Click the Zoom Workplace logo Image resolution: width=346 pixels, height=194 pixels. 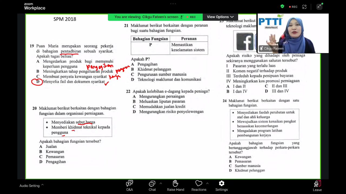coord(35,6)
